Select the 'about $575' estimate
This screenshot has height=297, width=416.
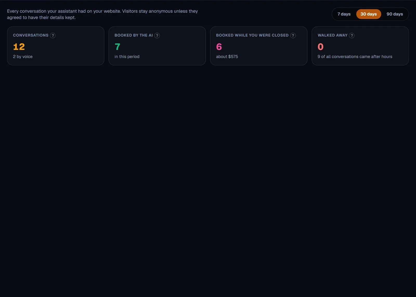coord(227,57)
